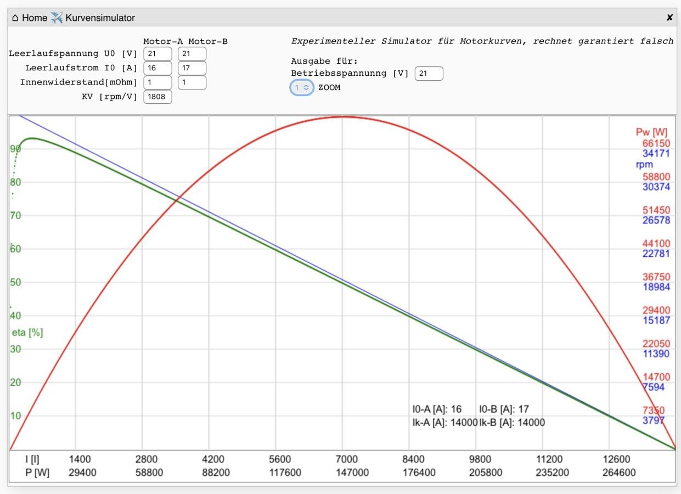This screenshot has width=681, height=494.
Task: Click the KV rpm/V input field
Action: (157, 97)
